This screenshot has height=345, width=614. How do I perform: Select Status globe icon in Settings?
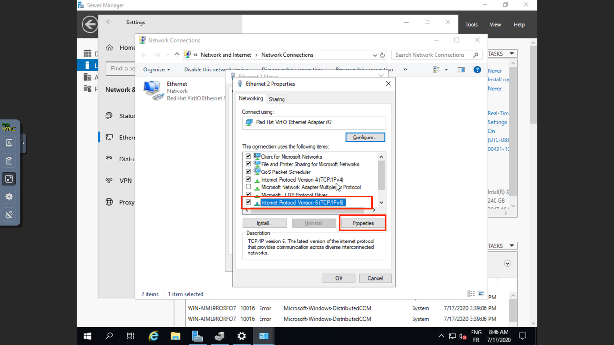click(x=109, y=115)
